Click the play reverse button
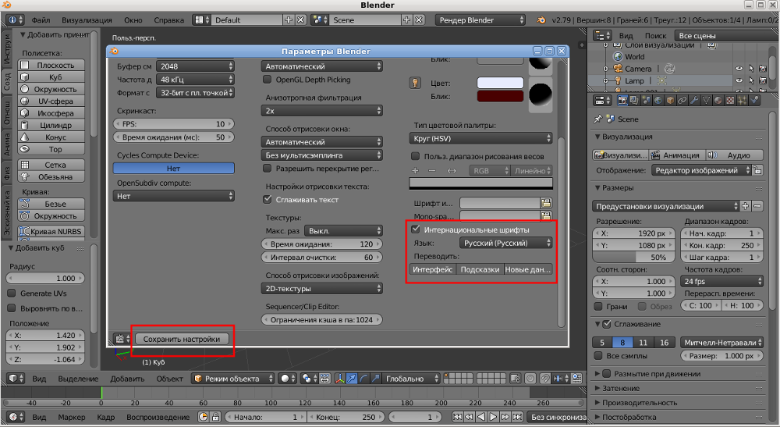 click(x=481, y=417)
